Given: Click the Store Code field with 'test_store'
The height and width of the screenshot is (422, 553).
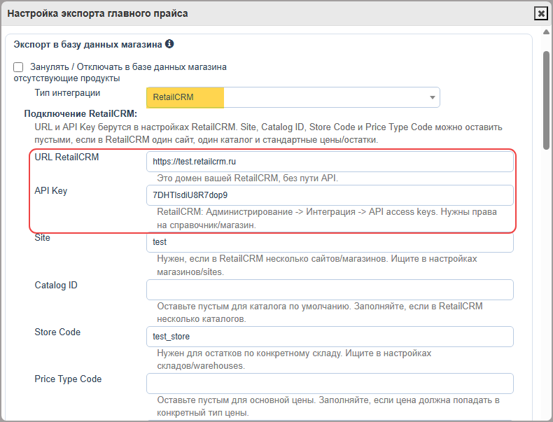Looking at the screenshot, I should pos(330,337).
